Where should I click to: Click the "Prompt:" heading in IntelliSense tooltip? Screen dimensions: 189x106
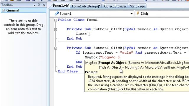tap(91, 72)
